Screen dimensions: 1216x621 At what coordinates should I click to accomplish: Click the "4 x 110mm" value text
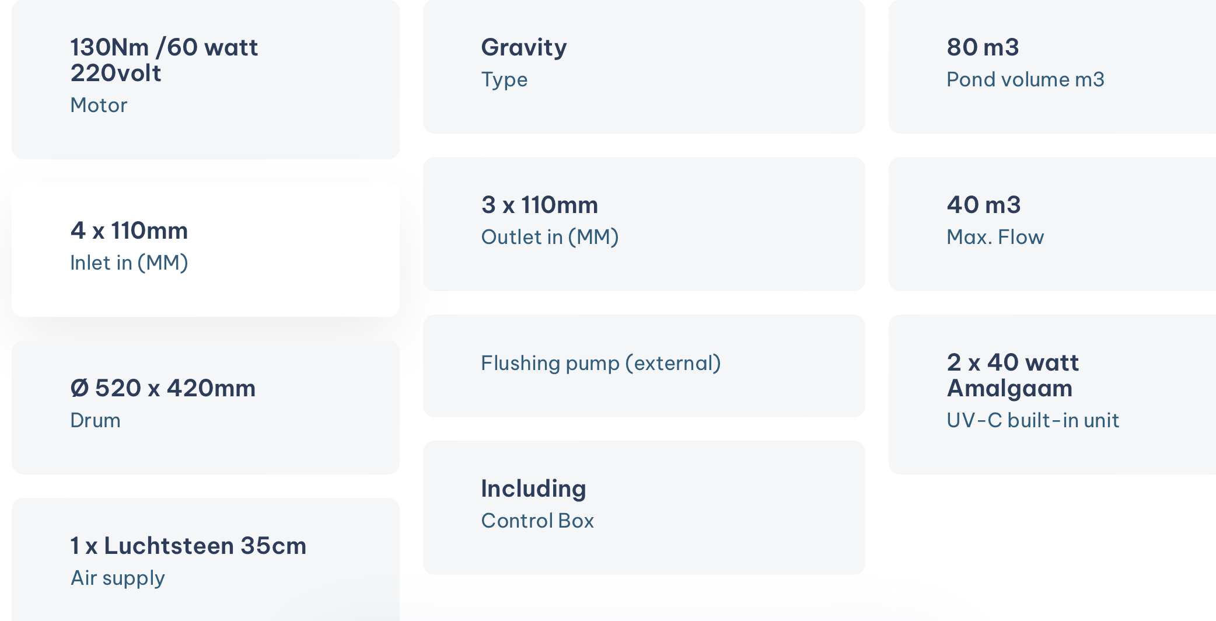click(x=129, y=231)
